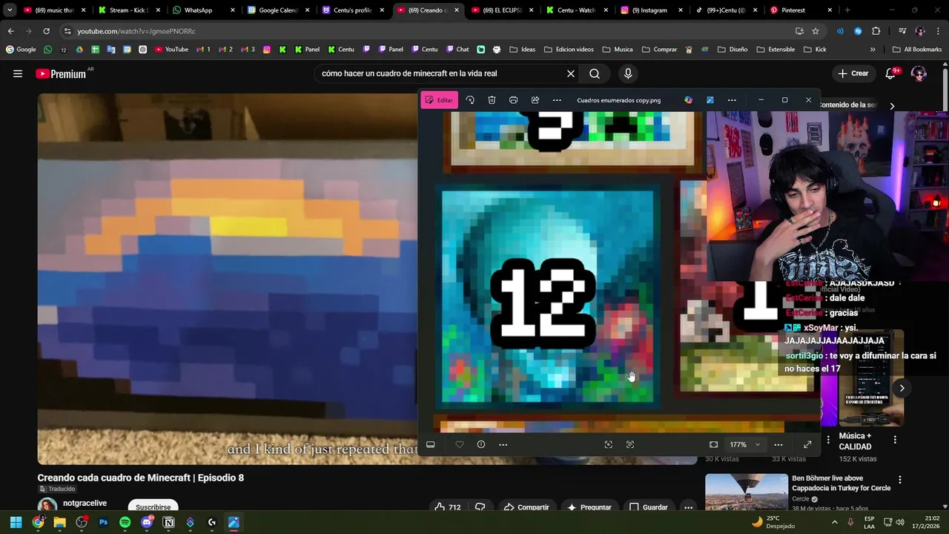
Task: Switch to the WhatsApp browser tab
Action: click(198, 10)
